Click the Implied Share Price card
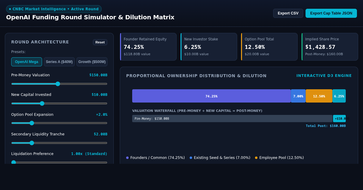363x190 pixels. [x=330, y=47]
